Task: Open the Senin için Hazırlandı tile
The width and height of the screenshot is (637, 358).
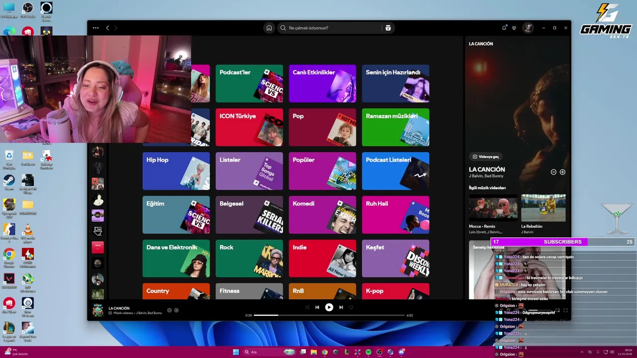Action: pos(396,84)
